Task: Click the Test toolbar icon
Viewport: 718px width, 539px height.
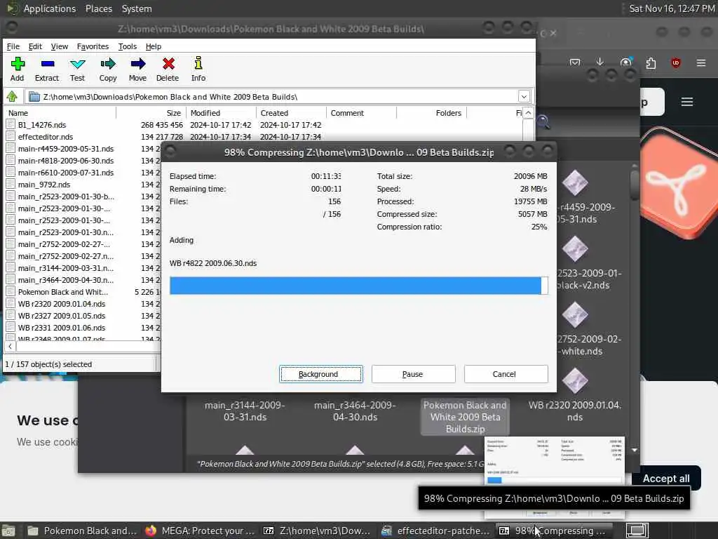Action: [x=77, y=69]
